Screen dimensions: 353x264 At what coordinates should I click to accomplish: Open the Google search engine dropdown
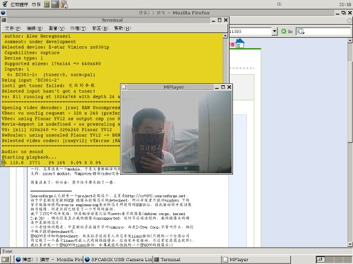301,32
